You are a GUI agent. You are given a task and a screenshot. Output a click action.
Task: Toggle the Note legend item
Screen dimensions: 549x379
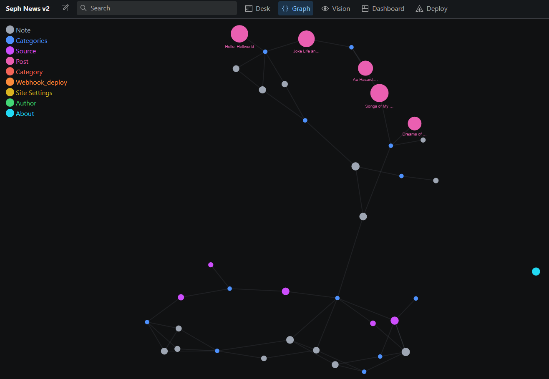click(x=18, y=30)
